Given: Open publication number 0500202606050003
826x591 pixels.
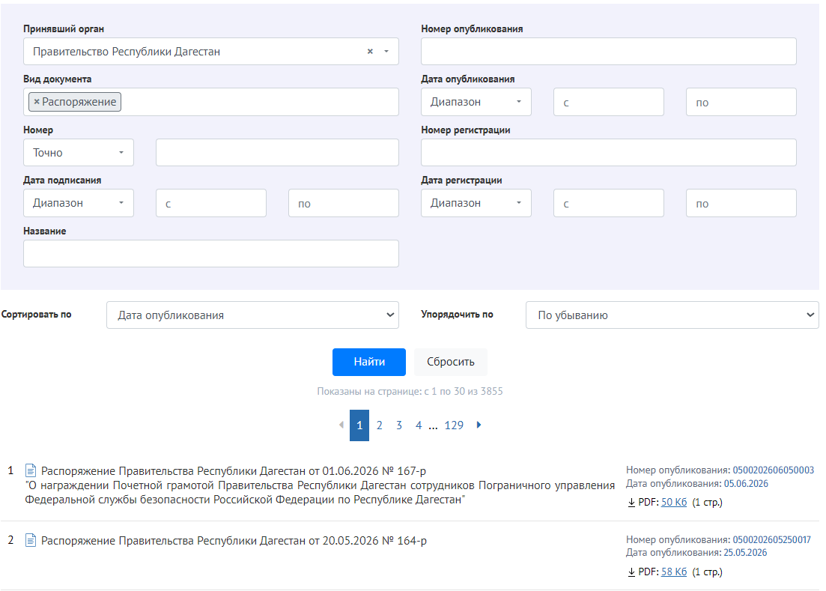Looking at the screenshot, I should coord(773,470).
